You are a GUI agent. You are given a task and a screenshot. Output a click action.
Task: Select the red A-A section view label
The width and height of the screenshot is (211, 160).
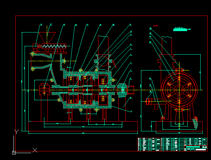click(x=156, y=26)
